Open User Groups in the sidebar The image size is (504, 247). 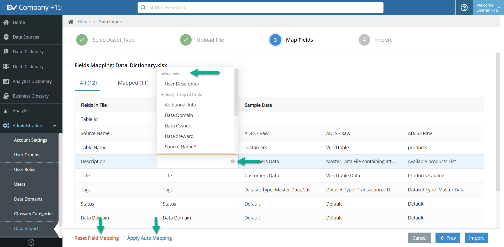(x=27, y=155)
